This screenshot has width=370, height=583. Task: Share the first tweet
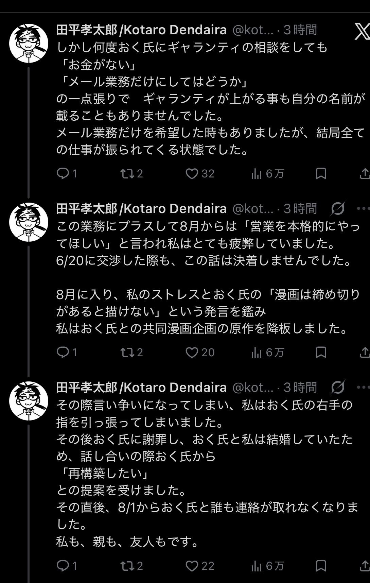365,174
